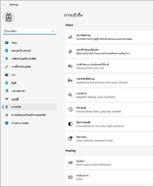Screen dimensions: 154x187
Task: Click the Settings window title
Action: click(14, 5)
